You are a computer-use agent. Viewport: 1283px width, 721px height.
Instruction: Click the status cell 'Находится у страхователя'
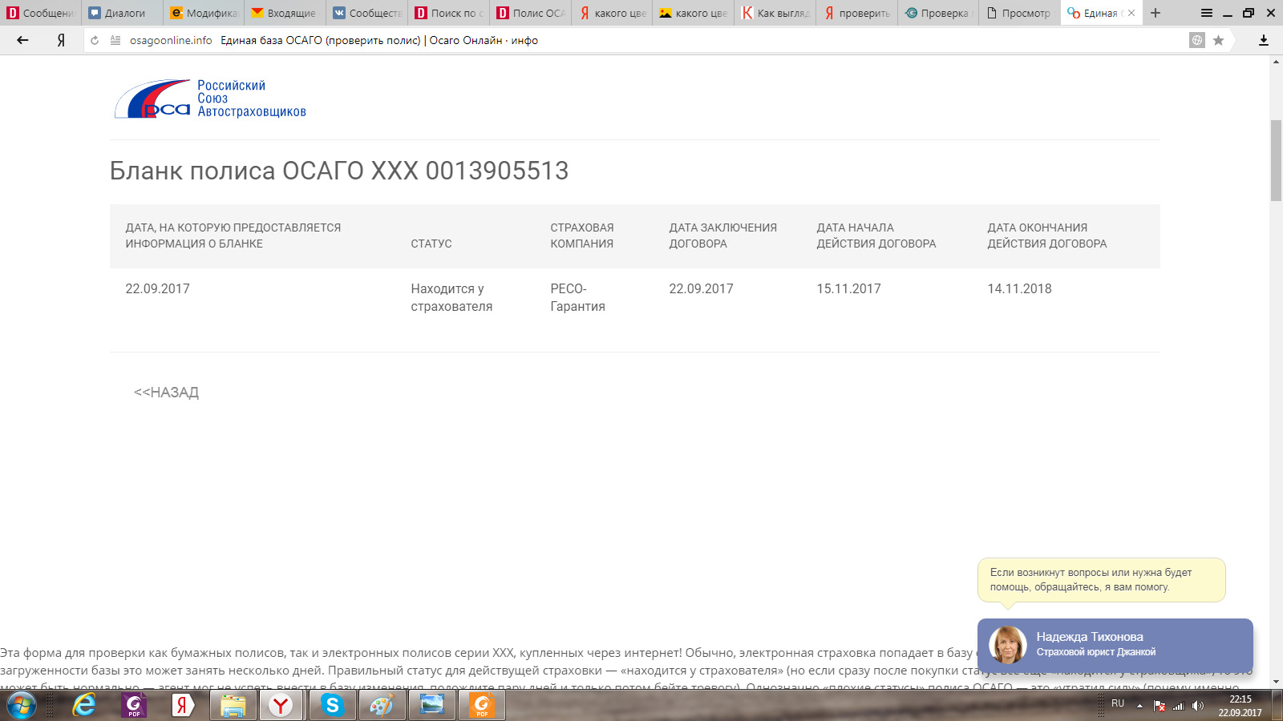tap(451, 297)
